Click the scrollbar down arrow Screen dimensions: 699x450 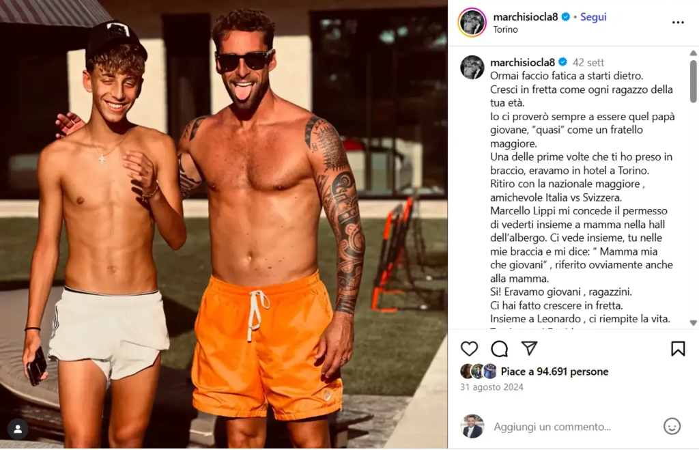pos(694,323)
